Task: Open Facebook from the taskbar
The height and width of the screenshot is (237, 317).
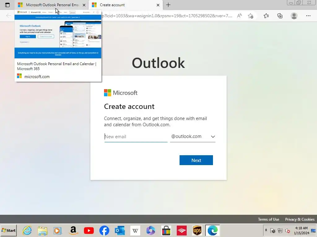Action: 104,230
